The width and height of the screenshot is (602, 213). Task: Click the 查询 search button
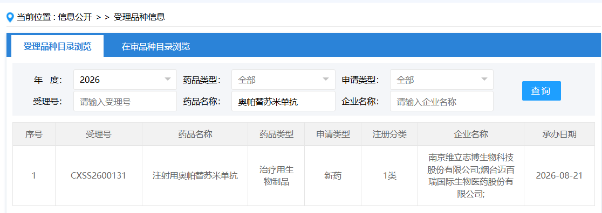coord(542,91)
